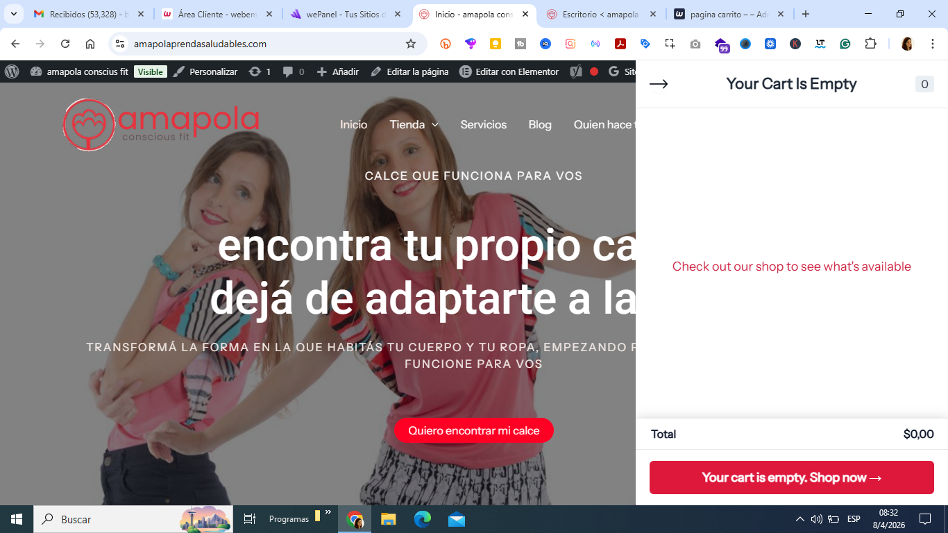Viewport: 948px width, 533px height.
Task: Open the Servicios menu item
Action: [483, 125]
